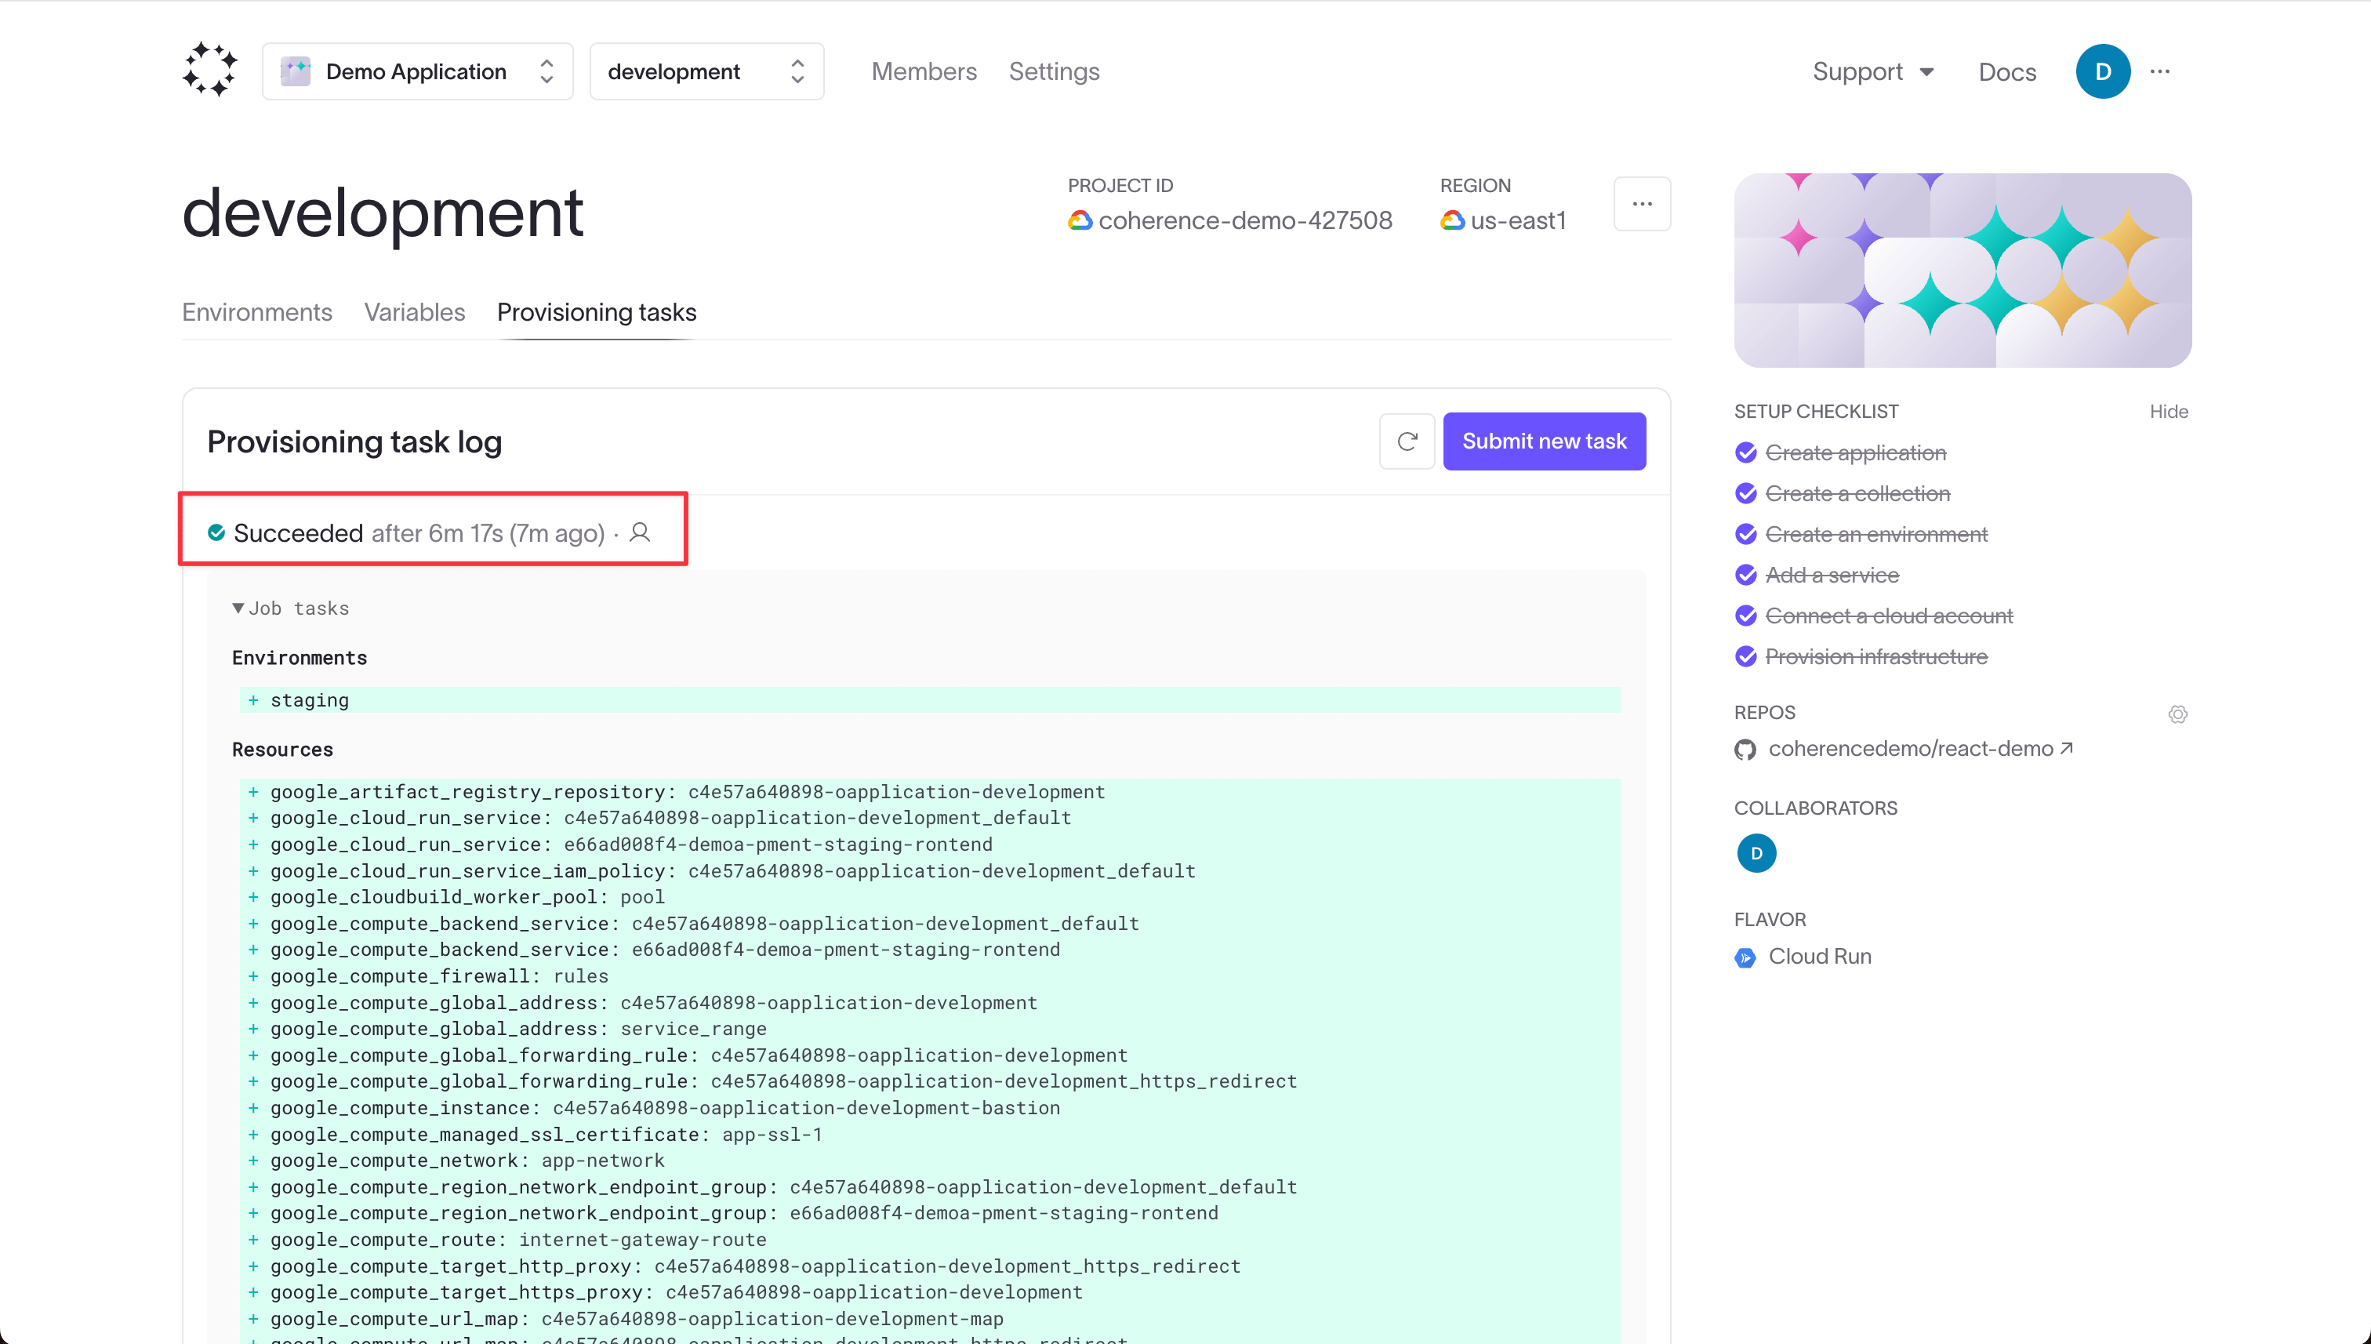Click Provisioning task log heading

point(354,442)
